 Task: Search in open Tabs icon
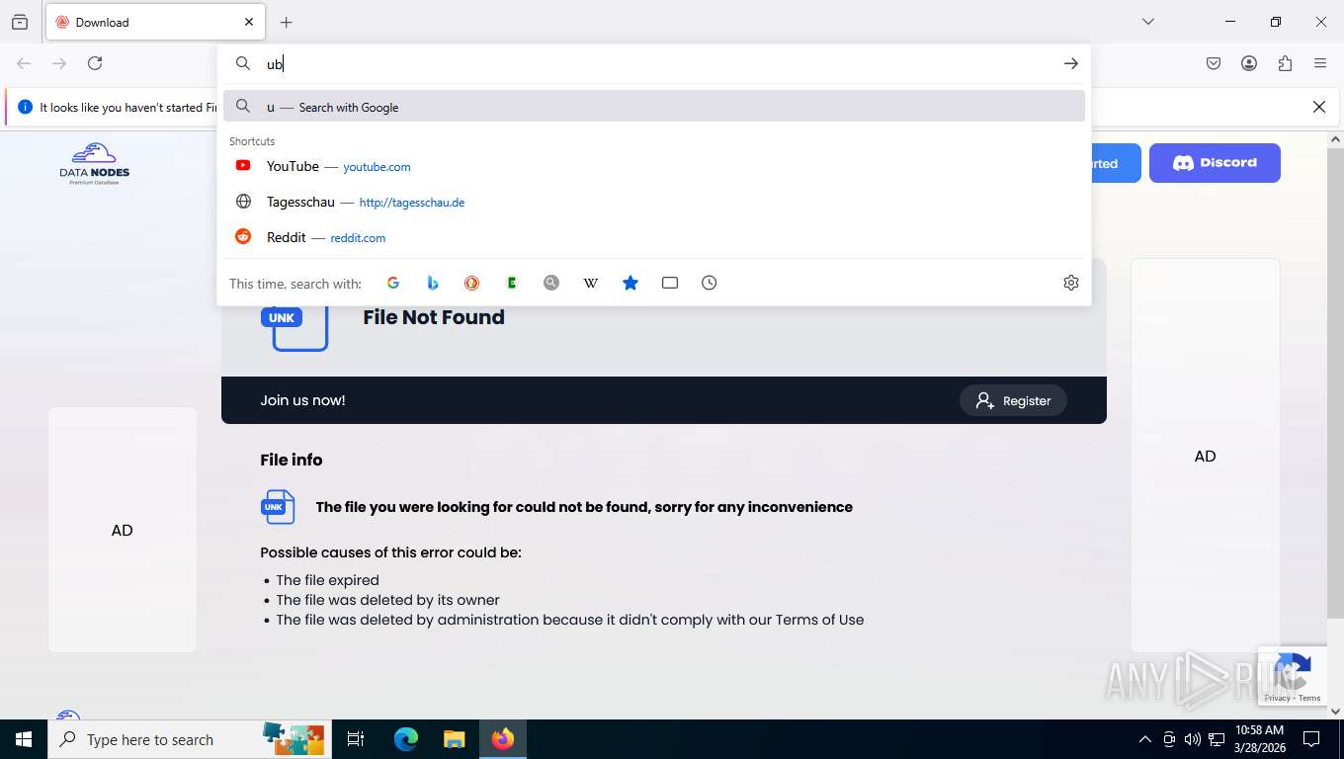(670, 283)
